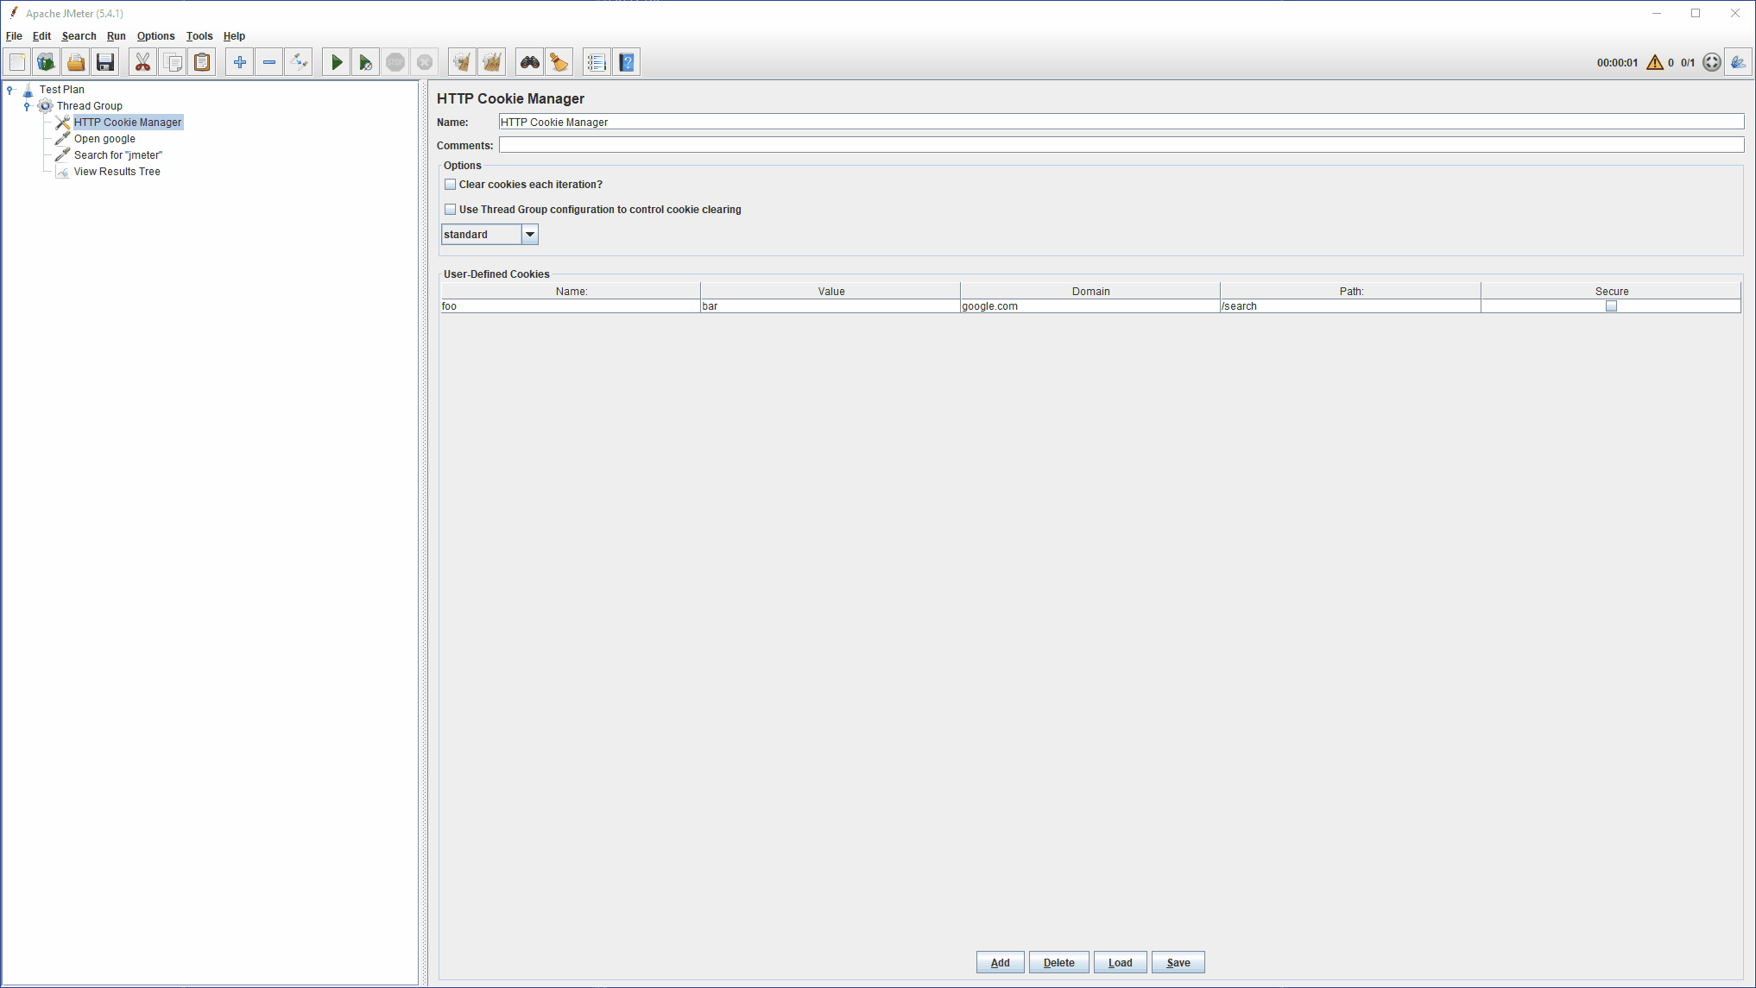Click the Cut scissors toolbar icon
The width and height of the screenshot is (1756, 988).
click(x=142, y=62)
